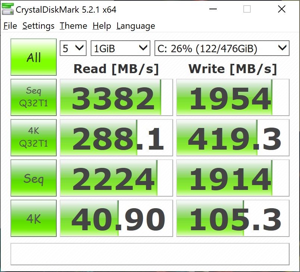
Task: Expand the 1GiB test size dropdown
Action: point(121,48)
